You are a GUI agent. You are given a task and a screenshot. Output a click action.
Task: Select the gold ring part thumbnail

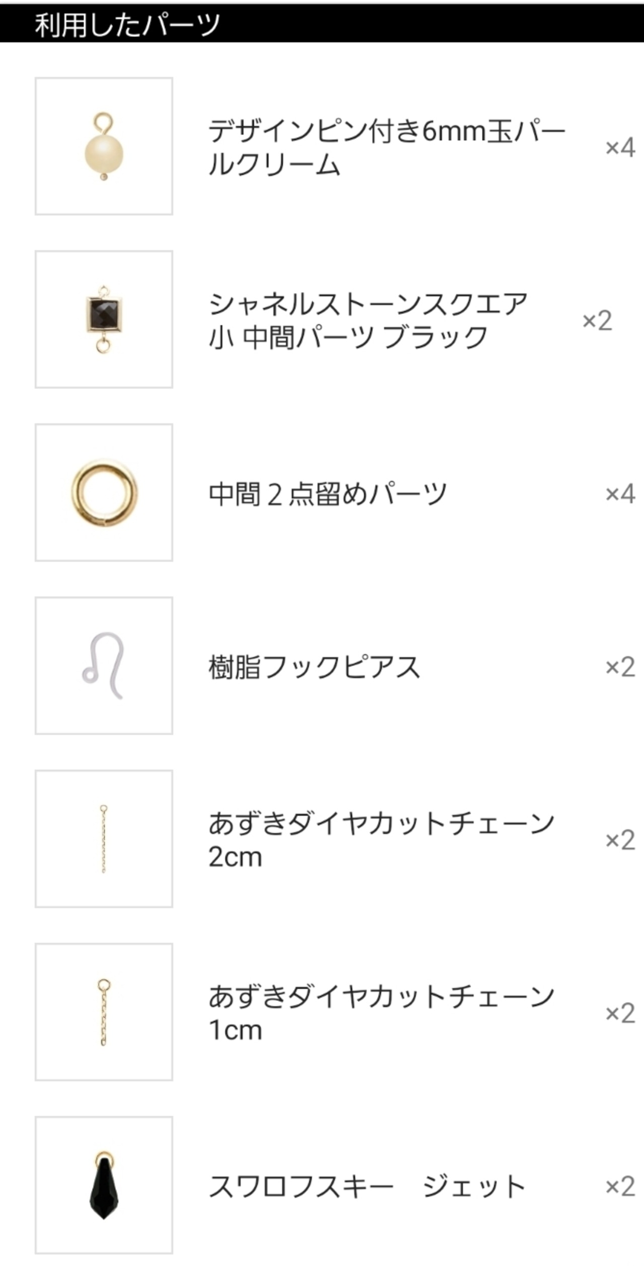(104, 492)
